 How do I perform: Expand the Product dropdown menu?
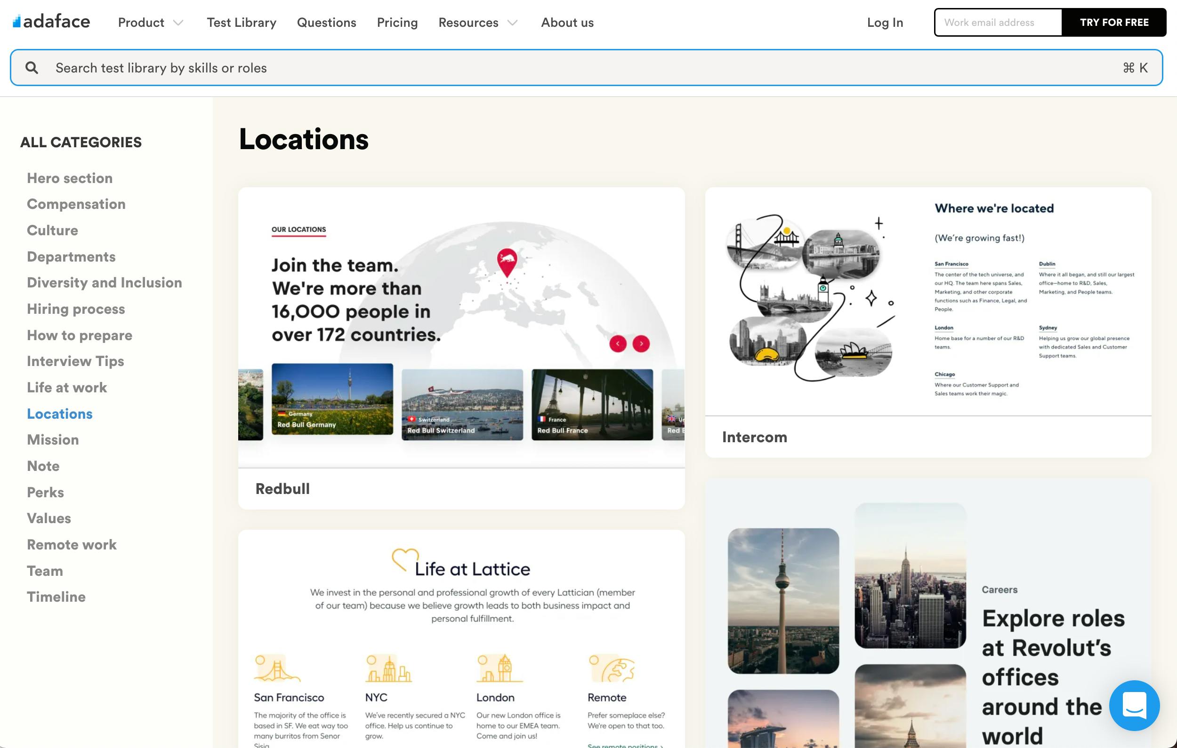(151, 23)
